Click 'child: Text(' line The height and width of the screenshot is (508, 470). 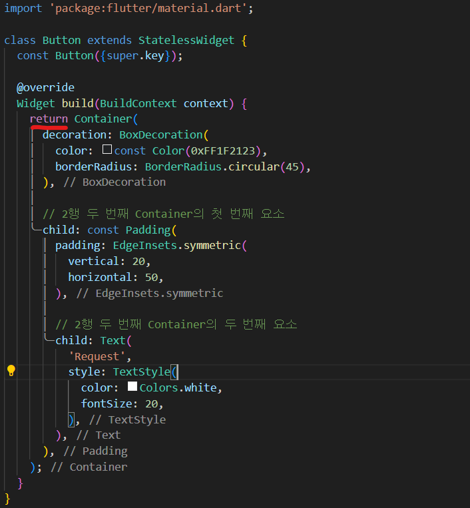(x=94, y=340)
